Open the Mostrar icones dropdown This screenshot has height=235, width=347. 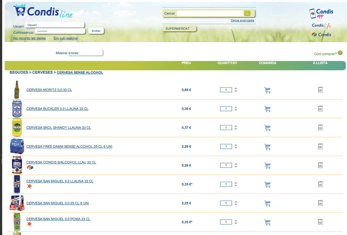coord(86,53)
